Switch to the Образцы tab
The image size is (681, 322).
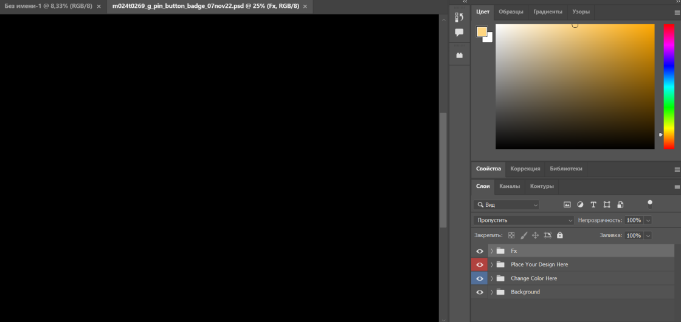coord(511,12)
